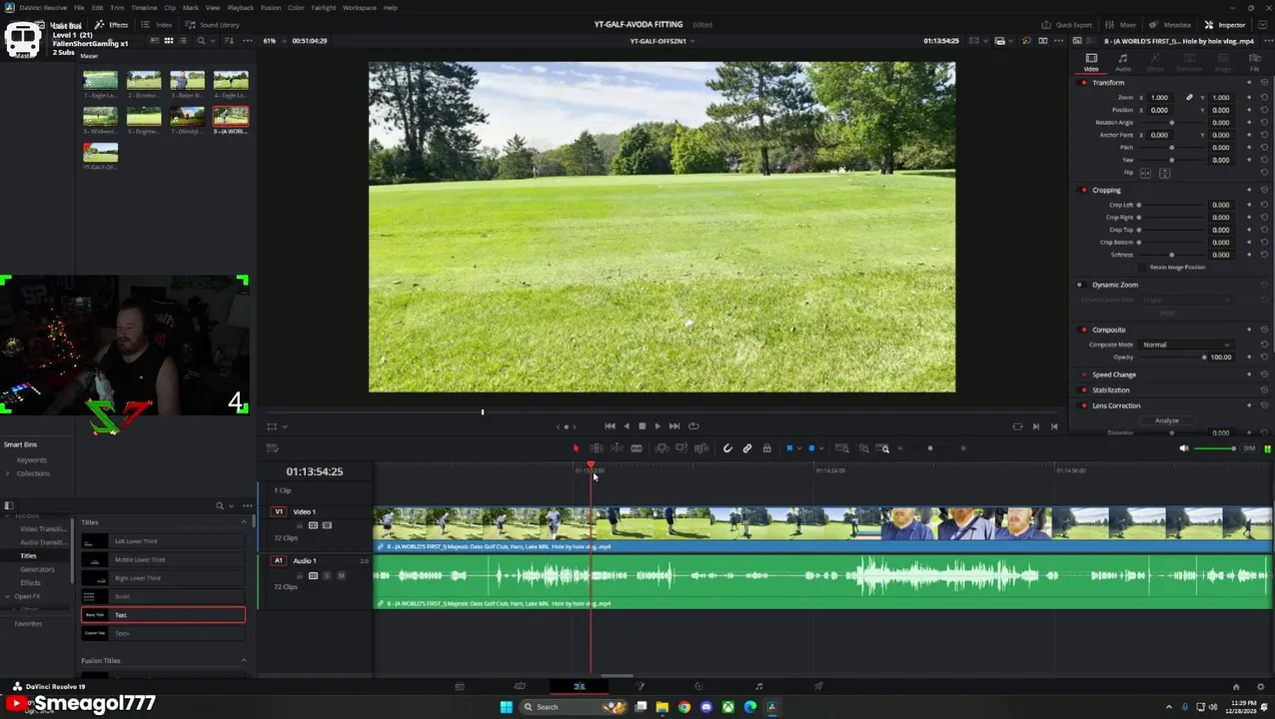Enable the Dynamic Zoom section
Viewport: 1275px width, 719px height.
point(1080,285)
